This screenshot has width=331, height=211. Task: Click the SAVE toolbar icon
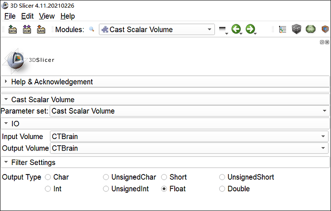pos(41,30)
